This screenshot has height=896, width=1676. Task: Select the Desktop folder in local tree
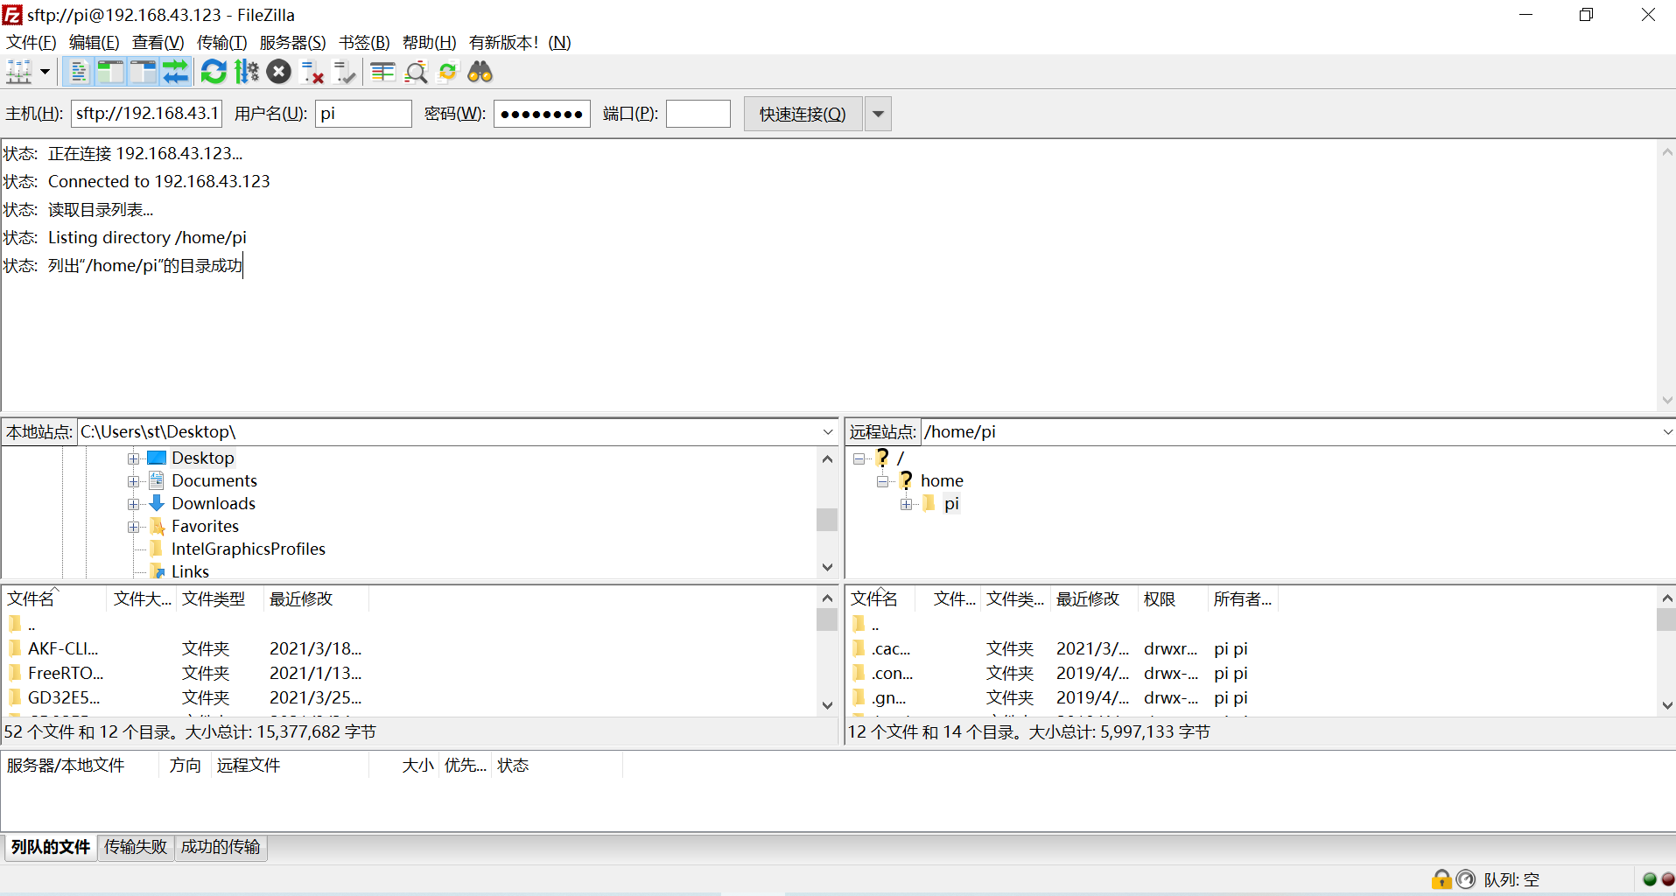pos(202,458)
